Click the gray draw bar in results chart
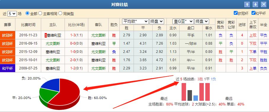 [190, 95]
